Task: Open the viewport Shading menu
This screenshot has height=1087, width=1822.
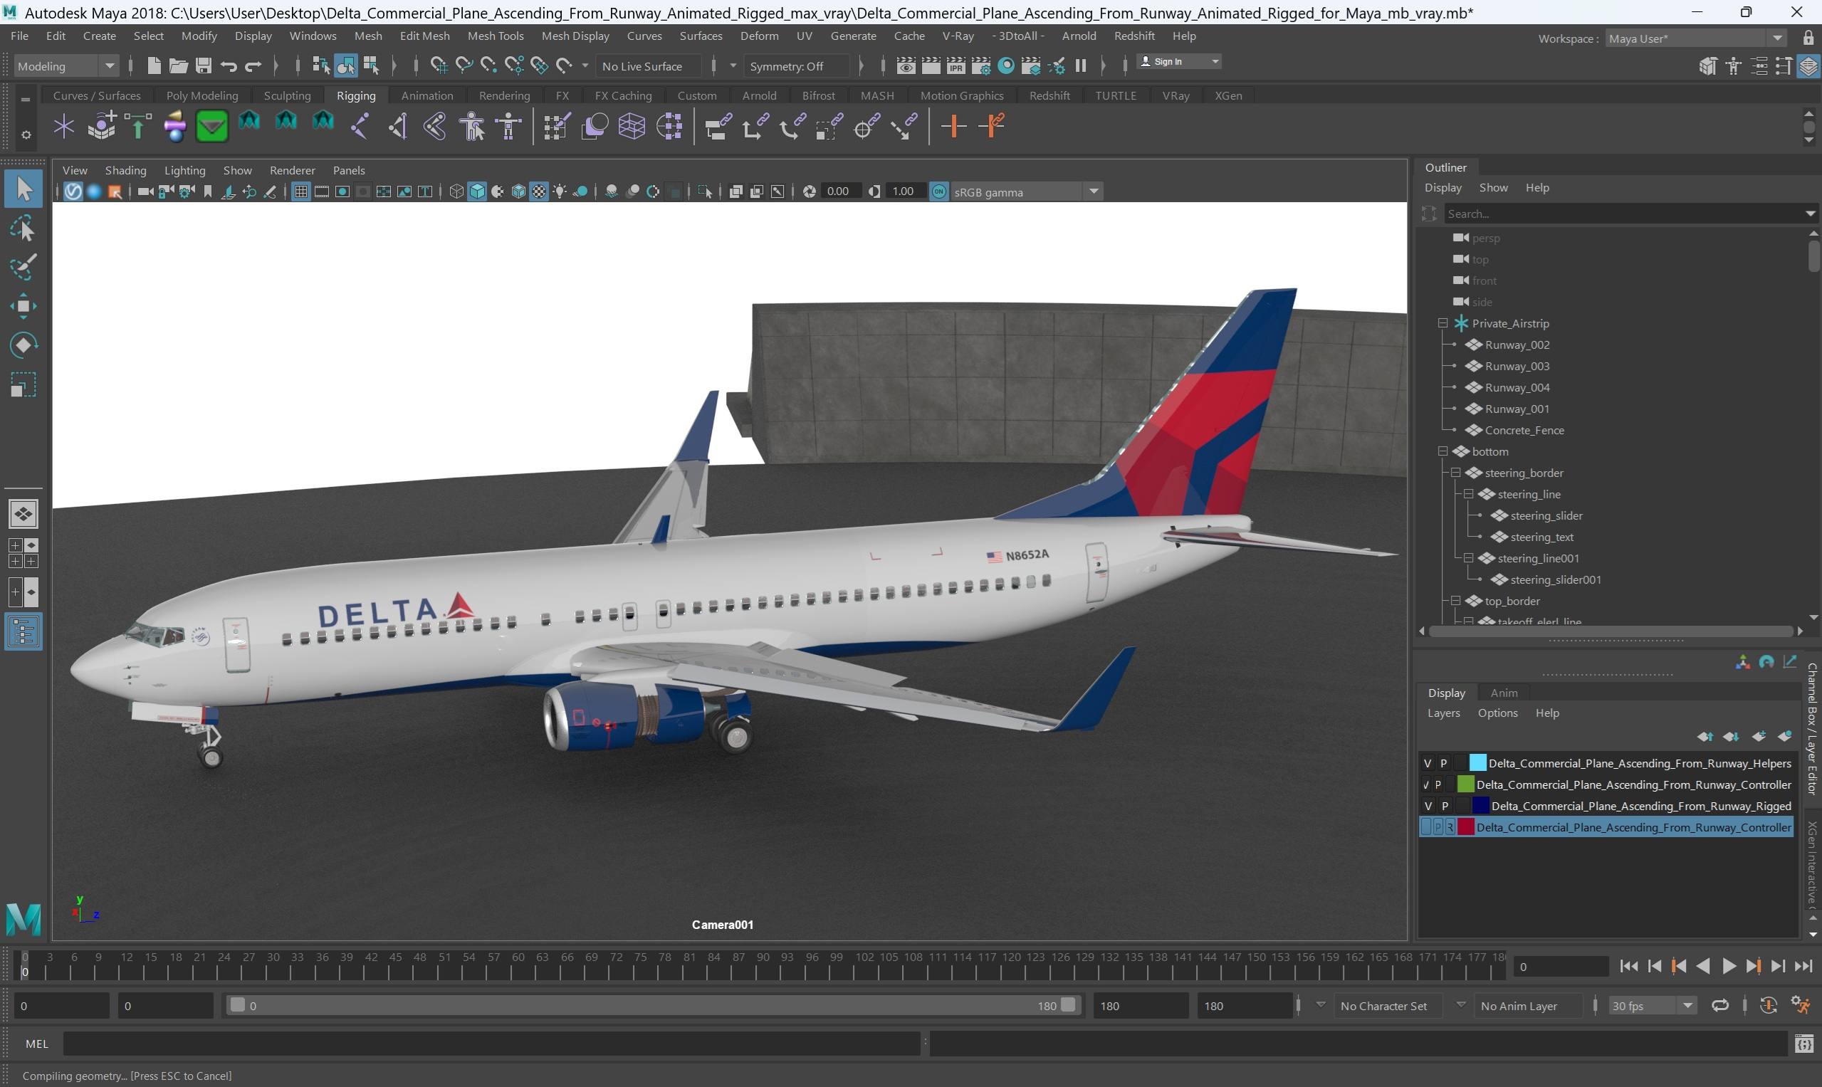Action: pyautogui.click(x=125, y=170)
